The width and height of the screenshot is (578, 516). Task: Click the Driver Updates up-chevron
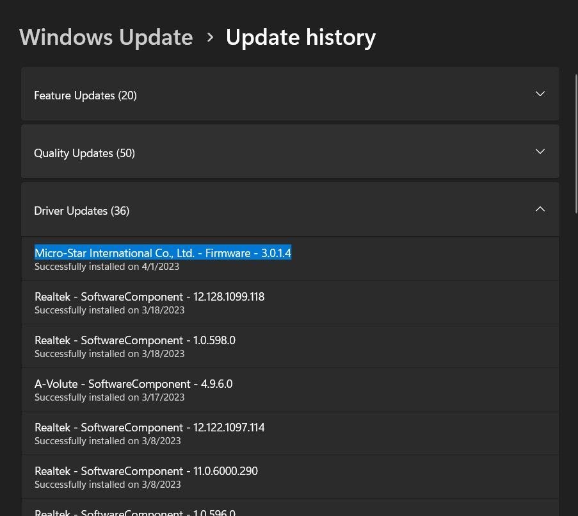(x=540, y=209)
